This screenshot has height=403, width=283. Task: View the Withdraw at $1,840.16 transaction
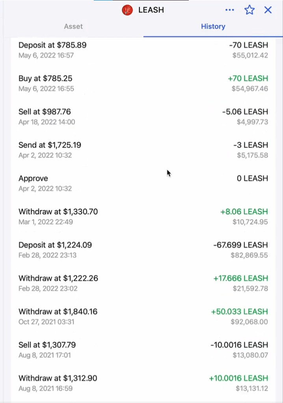pyautogui.click(x=143, y=316)
